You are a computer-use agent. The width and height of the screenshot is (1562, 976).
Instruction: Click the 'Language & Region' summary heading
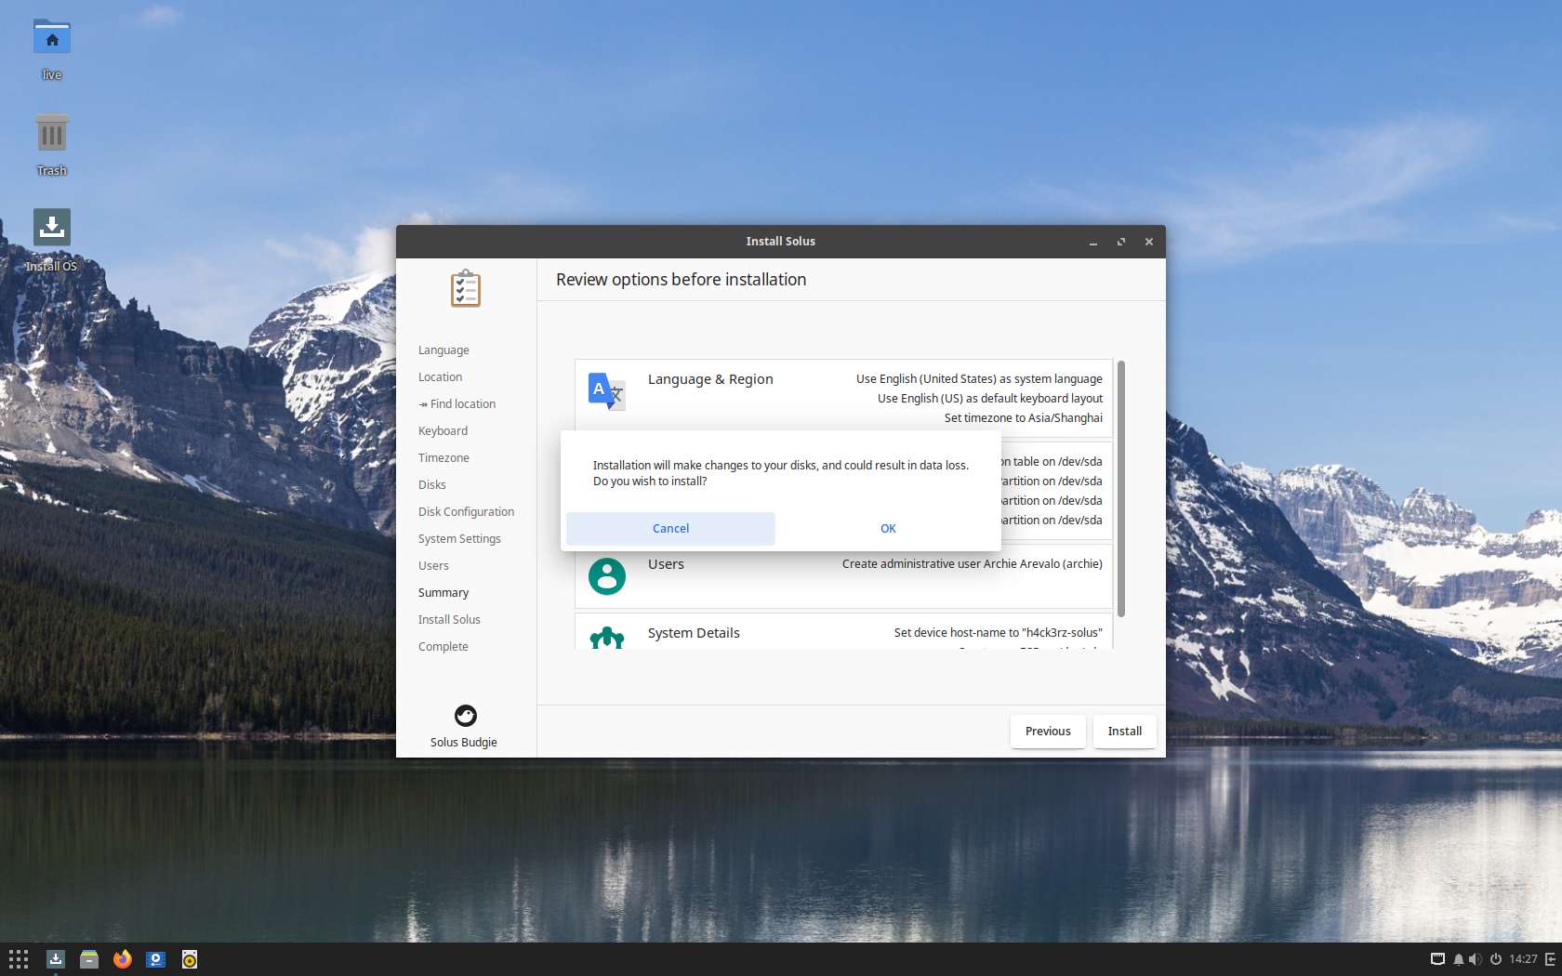click(x=710, y=379)
